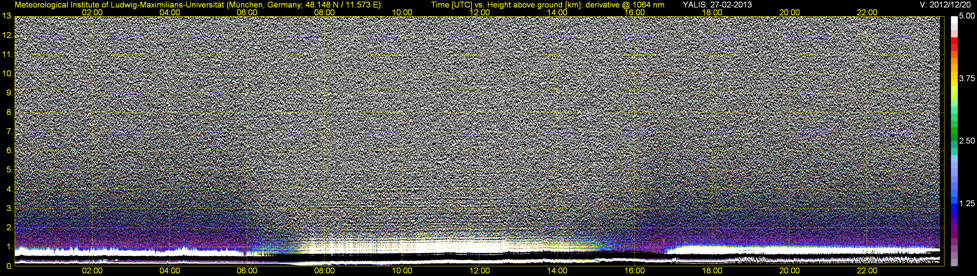Image resolution: width=977 pixels, height=276 pixels.
Task: Click the height axis label 10
Action: 7,74
